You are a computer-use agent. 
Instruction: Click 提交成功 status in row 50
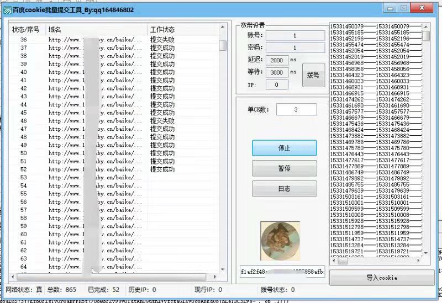pos(162,153)
